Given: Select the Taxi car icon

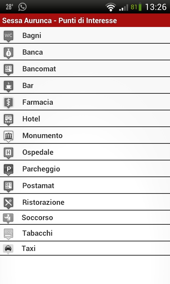Looking at the screenshot, I should point(8,249).
